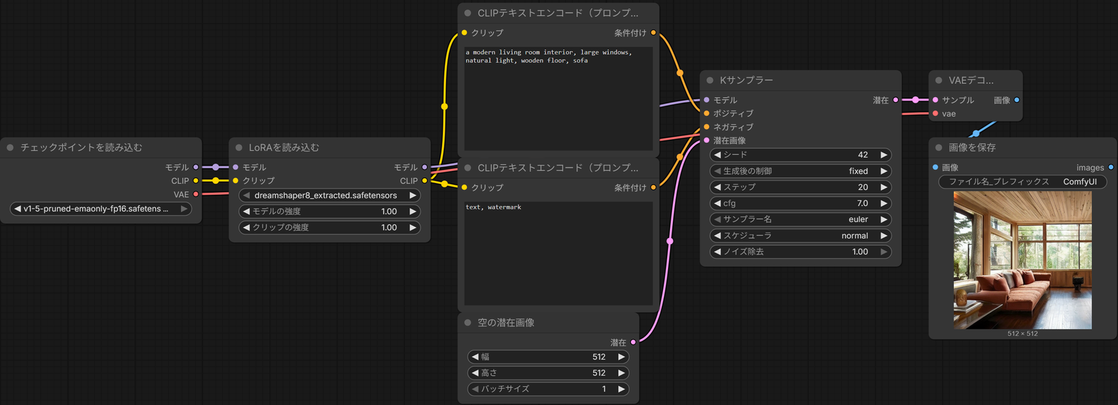Click the ポジティブ input socket on Kサンプラー
Image resolution: width=1118 pixels, height=405 pixels.
(x=706, y=113)
